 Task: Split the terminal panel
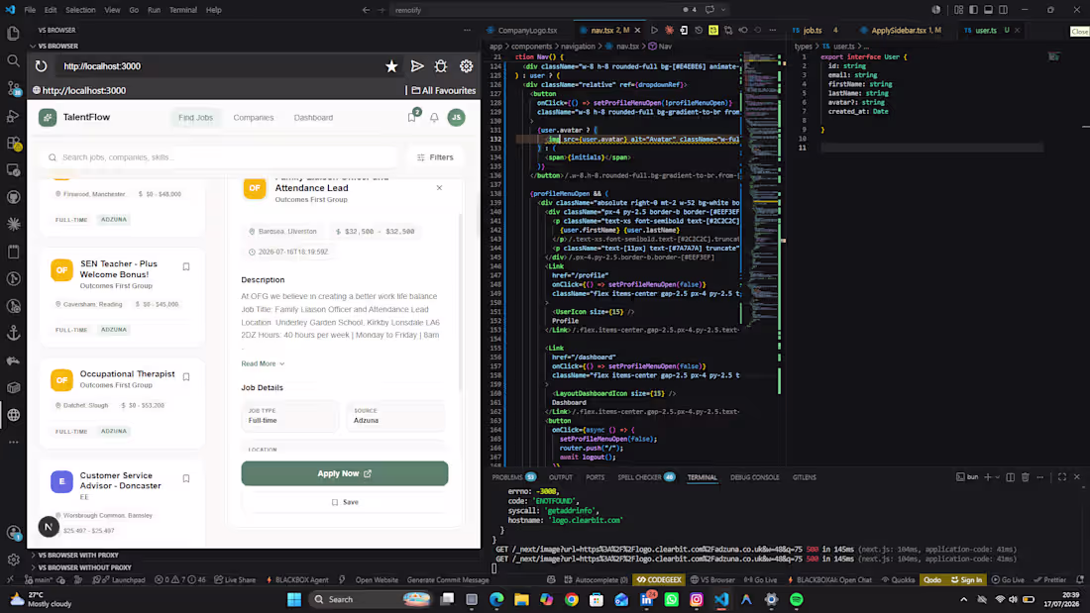(1010, 477)
